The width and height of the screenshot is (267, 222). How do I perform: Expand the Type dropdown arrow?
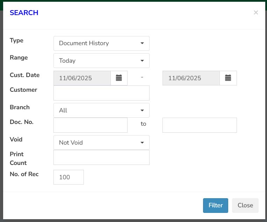[142, 43]
